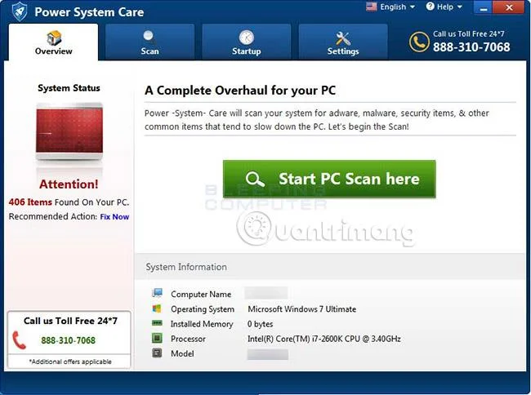Click the Processor icon
The width and height of the screenshot is (531, 395).
157,338
